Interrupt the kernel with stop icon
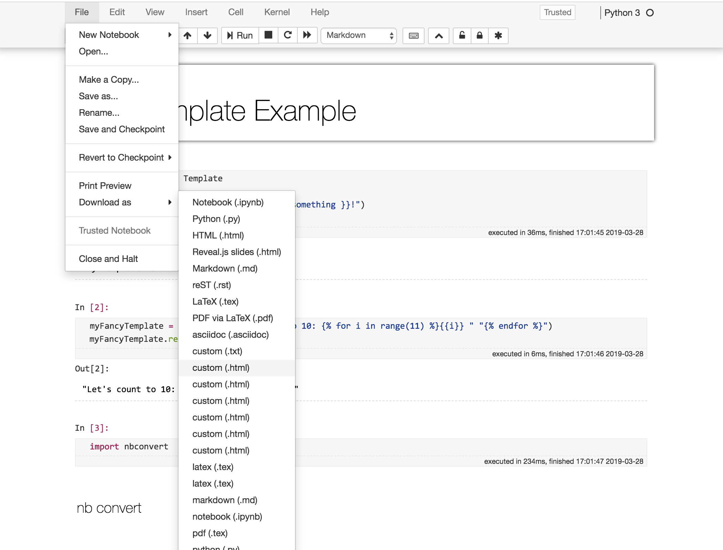Image resolution: width=723 pixels, height=550 pixels. click(268, 35)
